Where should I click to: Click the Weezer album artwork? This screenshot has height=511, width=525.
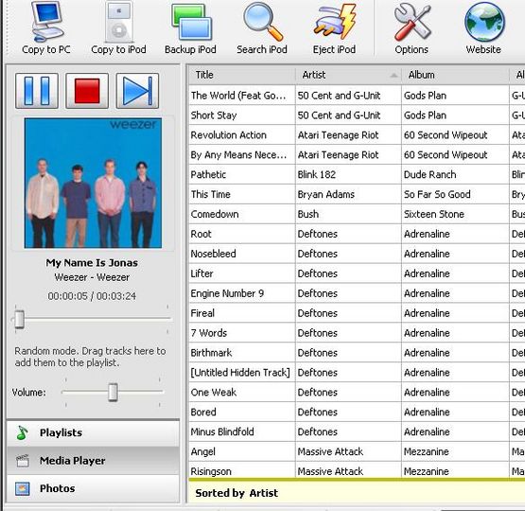tap(93, 183)
